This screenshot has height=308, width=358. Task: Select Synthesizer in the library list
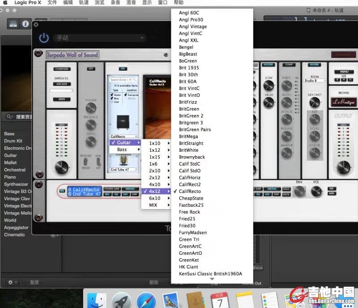(16, 184)
